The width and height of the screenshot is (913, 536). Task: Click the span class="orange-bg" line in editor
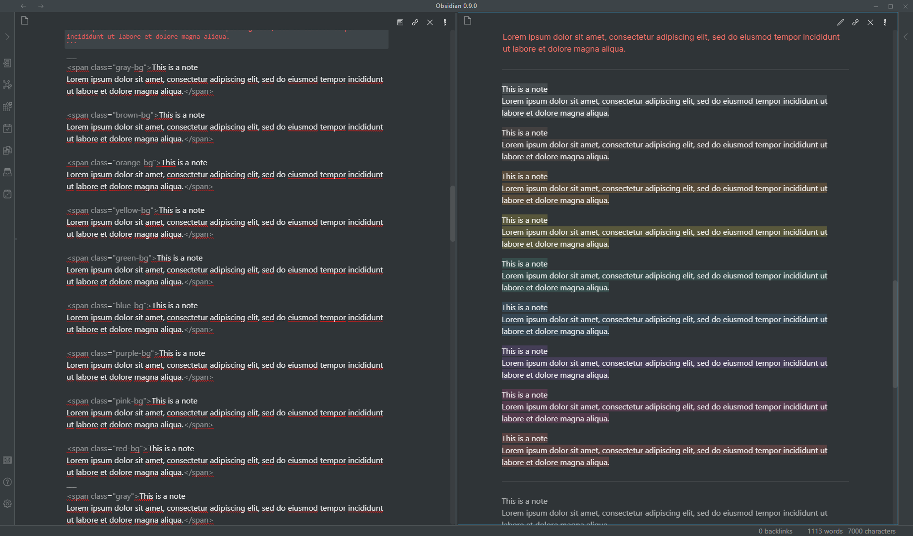[x=137, y=163]
